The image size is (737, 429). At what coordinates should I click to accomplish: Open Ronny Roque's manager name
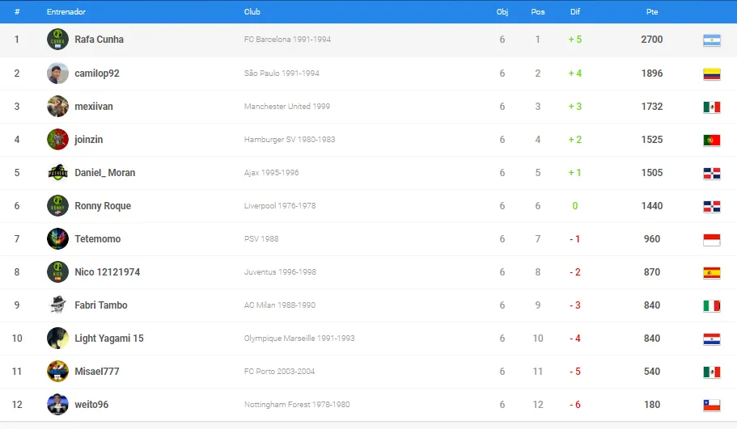click(103, 205)
